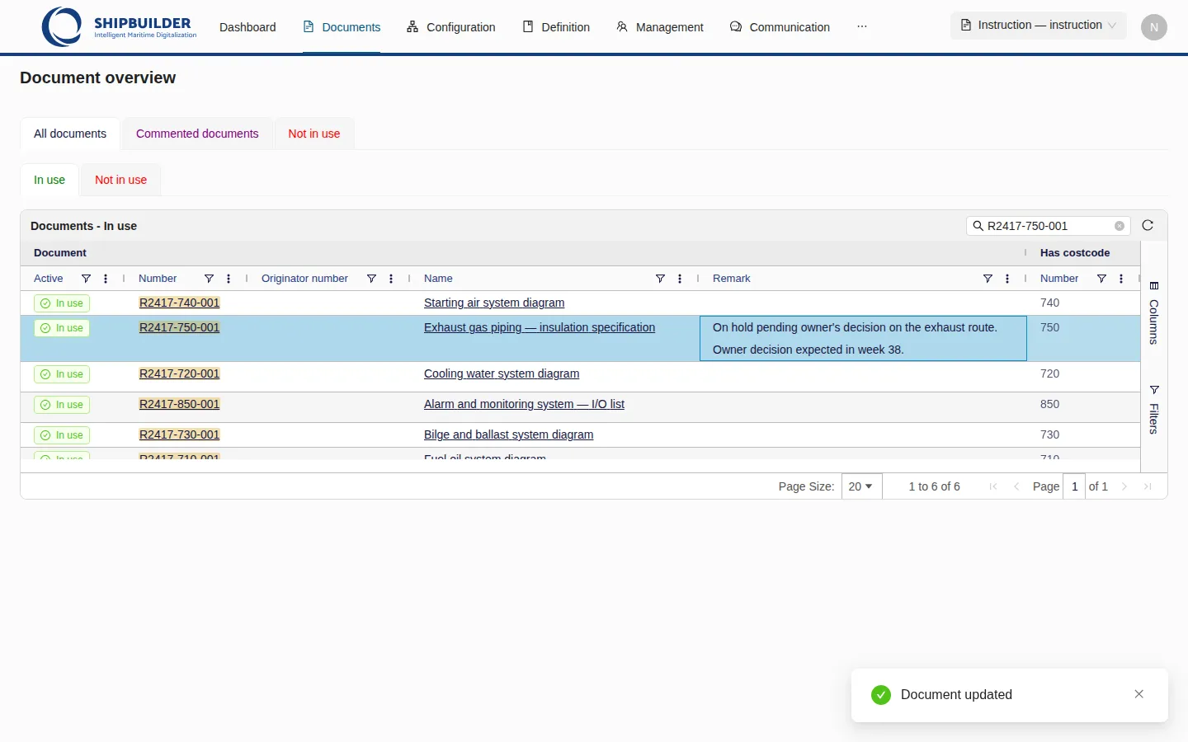Open column menu for document Number column
The width and height of the screenshot is (1188, 742).
229,279
